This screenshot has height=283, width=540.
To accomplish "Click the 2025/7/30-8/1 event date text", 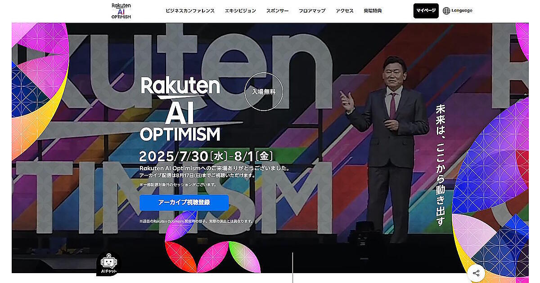I will click(x=206, y=156).
